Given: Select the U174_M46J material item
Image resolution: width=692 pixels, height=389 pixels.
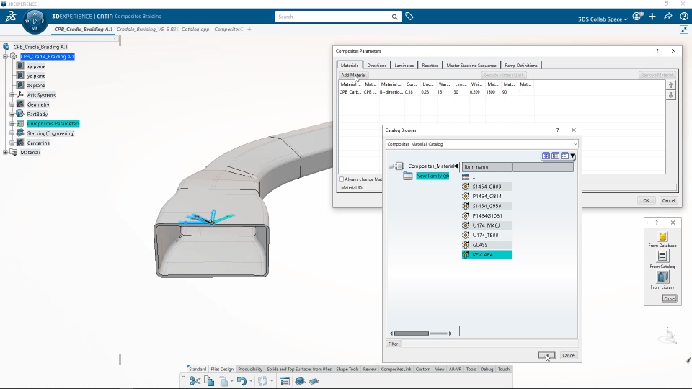Looking at the screenshot, I should tap(487, 225).
